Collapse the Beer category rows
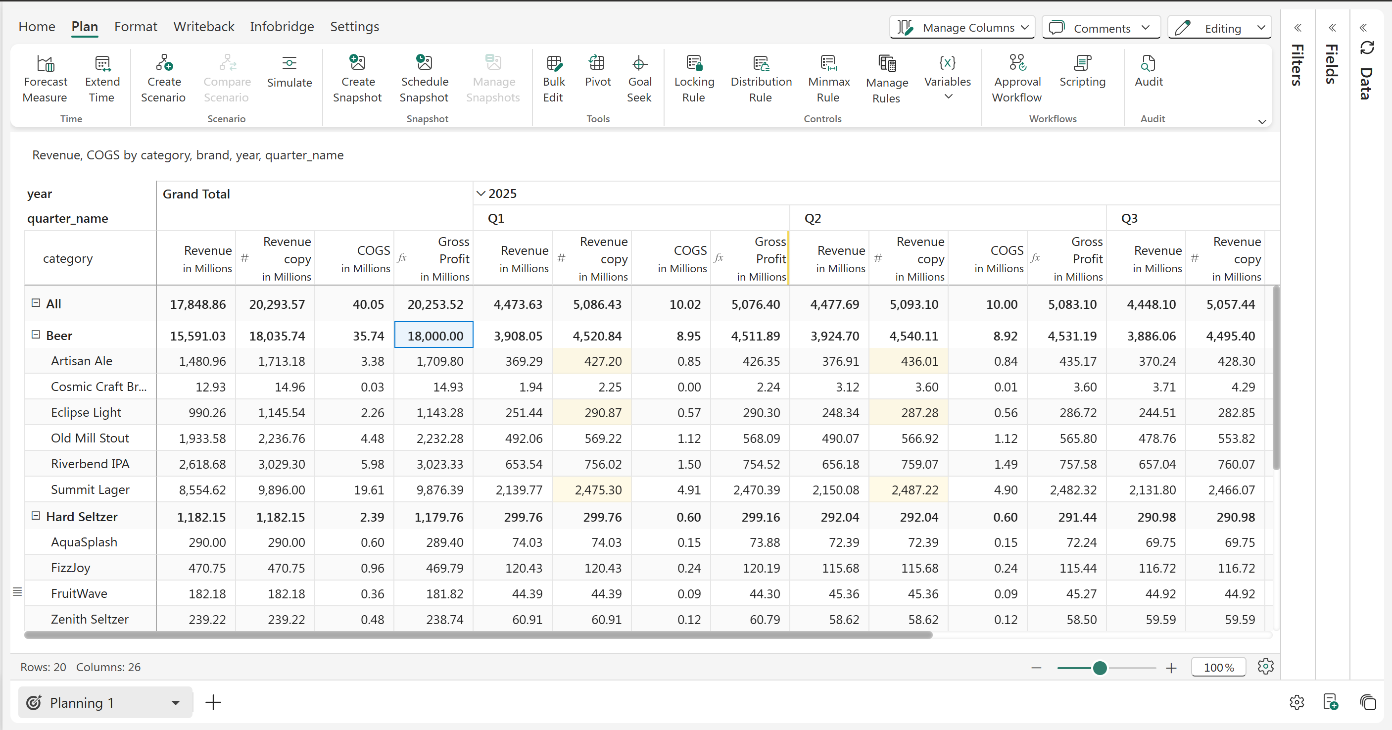1392x730 pixels. 36,335
